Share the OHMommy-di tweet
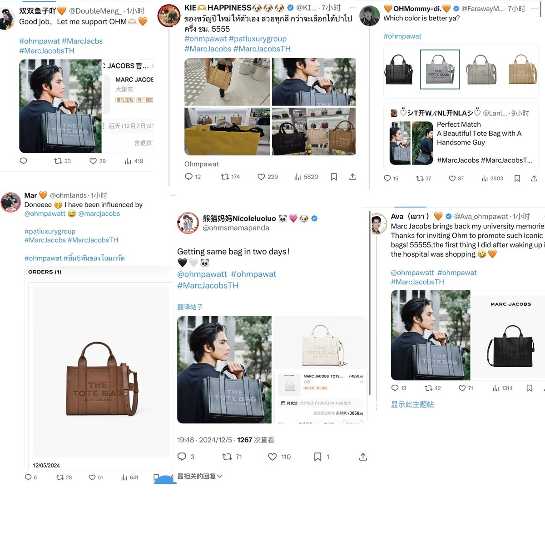545x537 pixels. pyautogui.click(x=534, y=179)
